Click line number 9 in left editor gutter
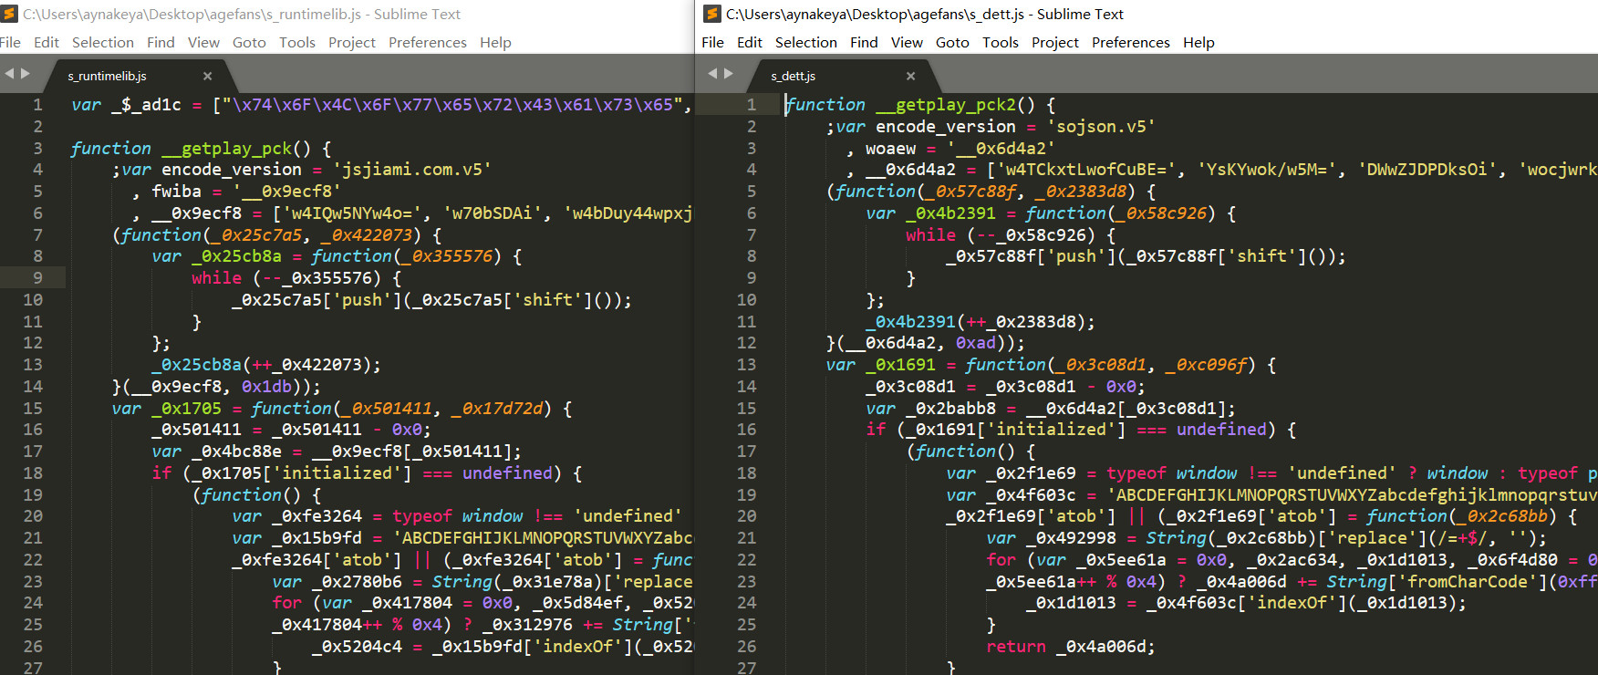 37,278
